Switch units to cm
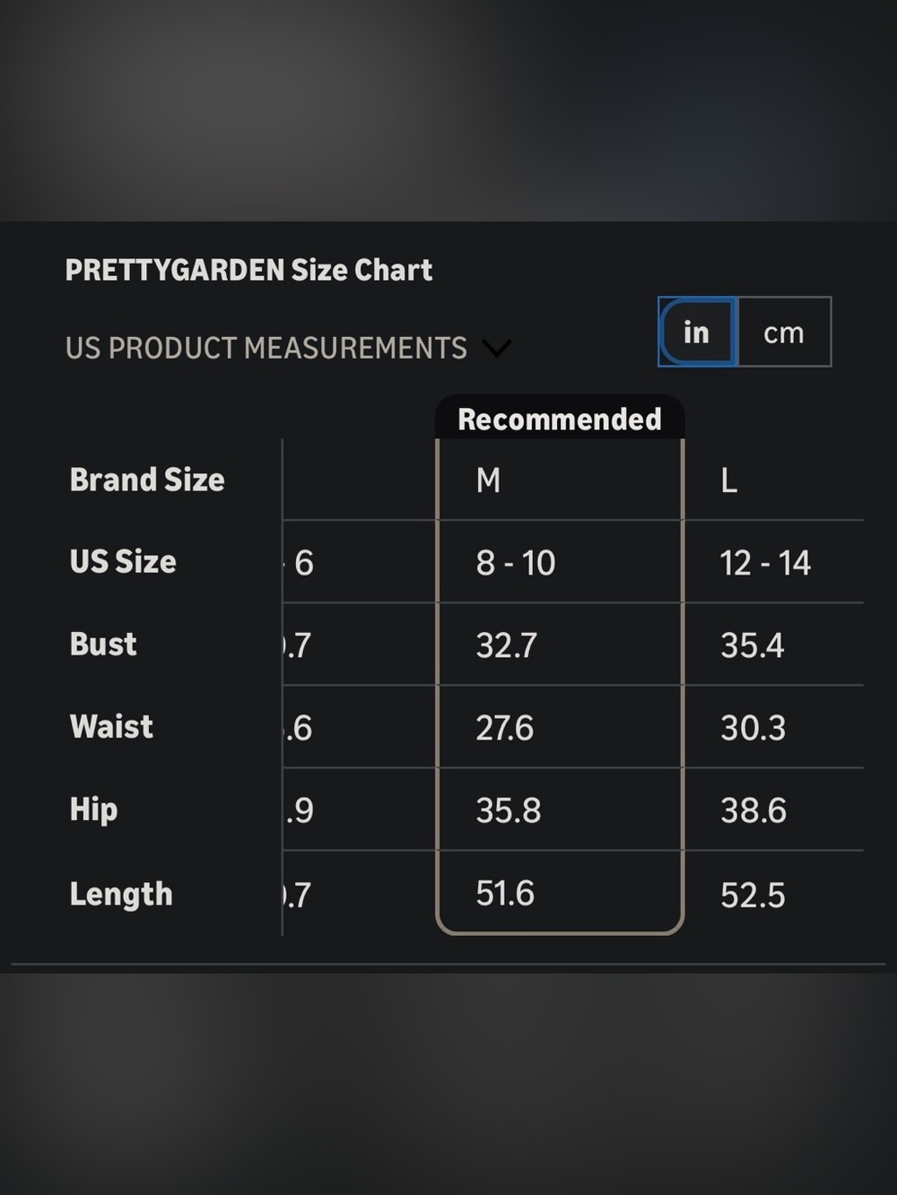The width and height of the screenshot is (897, 1195). (784, 333)
